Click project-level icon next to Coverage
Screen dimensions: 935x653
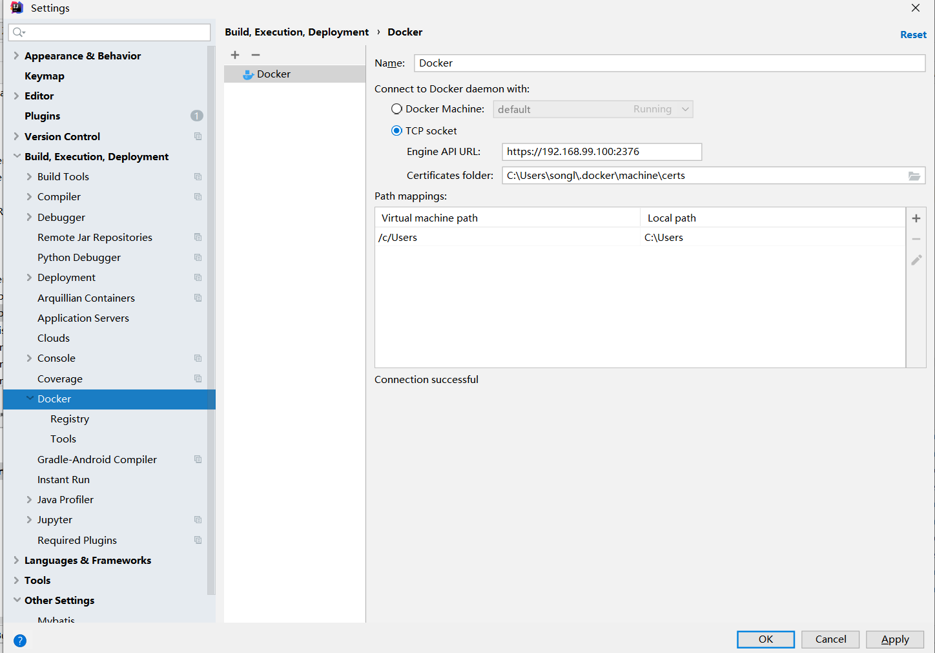(x=198, y=378)
